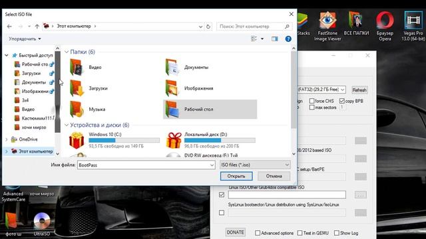426x239 pixels.
Task: Open BlueStacks desktop icon
Action: click(x=304, y=24)
